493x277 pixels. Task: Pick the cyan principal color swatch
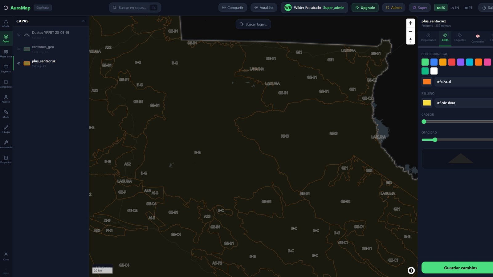click(470, 62)
